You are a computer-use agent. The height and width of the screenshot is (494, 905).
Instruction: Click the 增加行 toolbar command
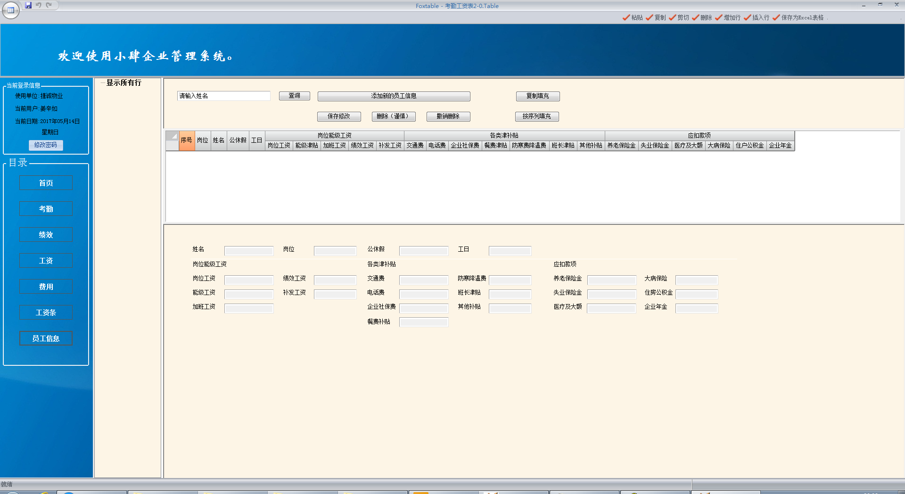[x=728, y=17]
